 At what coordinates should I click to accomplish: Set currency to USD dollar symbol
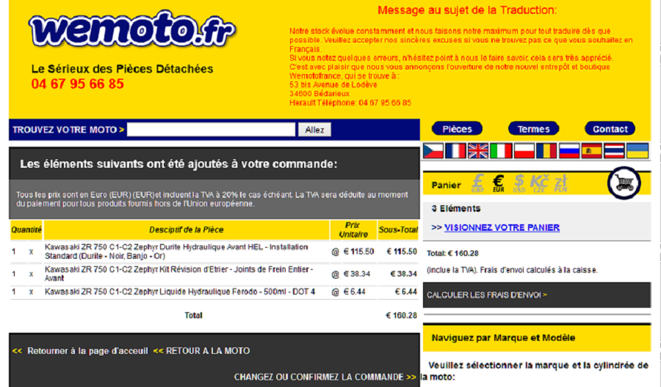(x=519, y=183)
